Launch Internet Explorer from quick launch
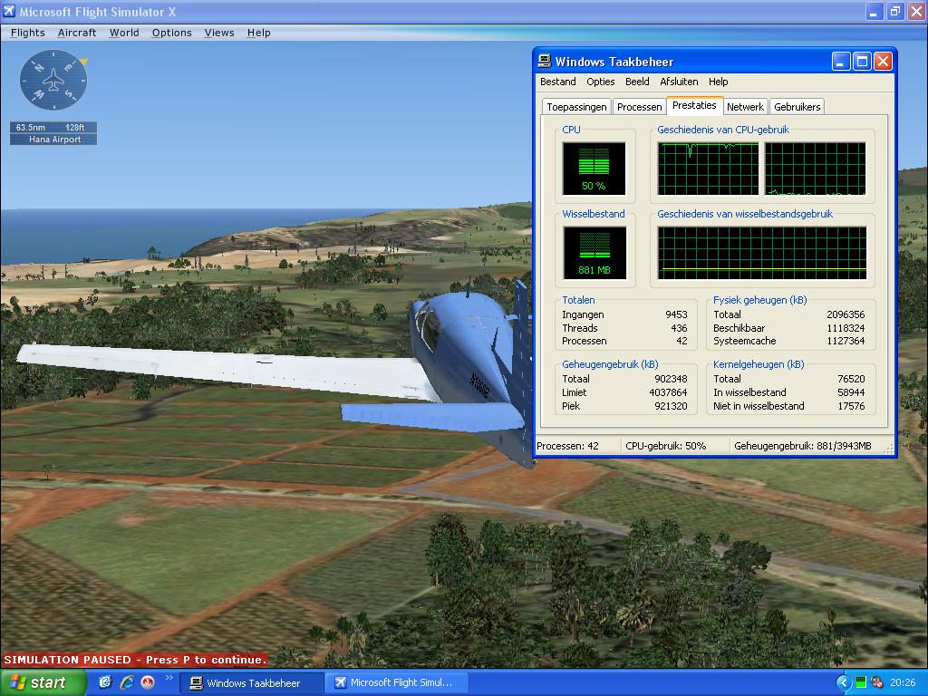The image size is (928, 696). tap(127, 682)
